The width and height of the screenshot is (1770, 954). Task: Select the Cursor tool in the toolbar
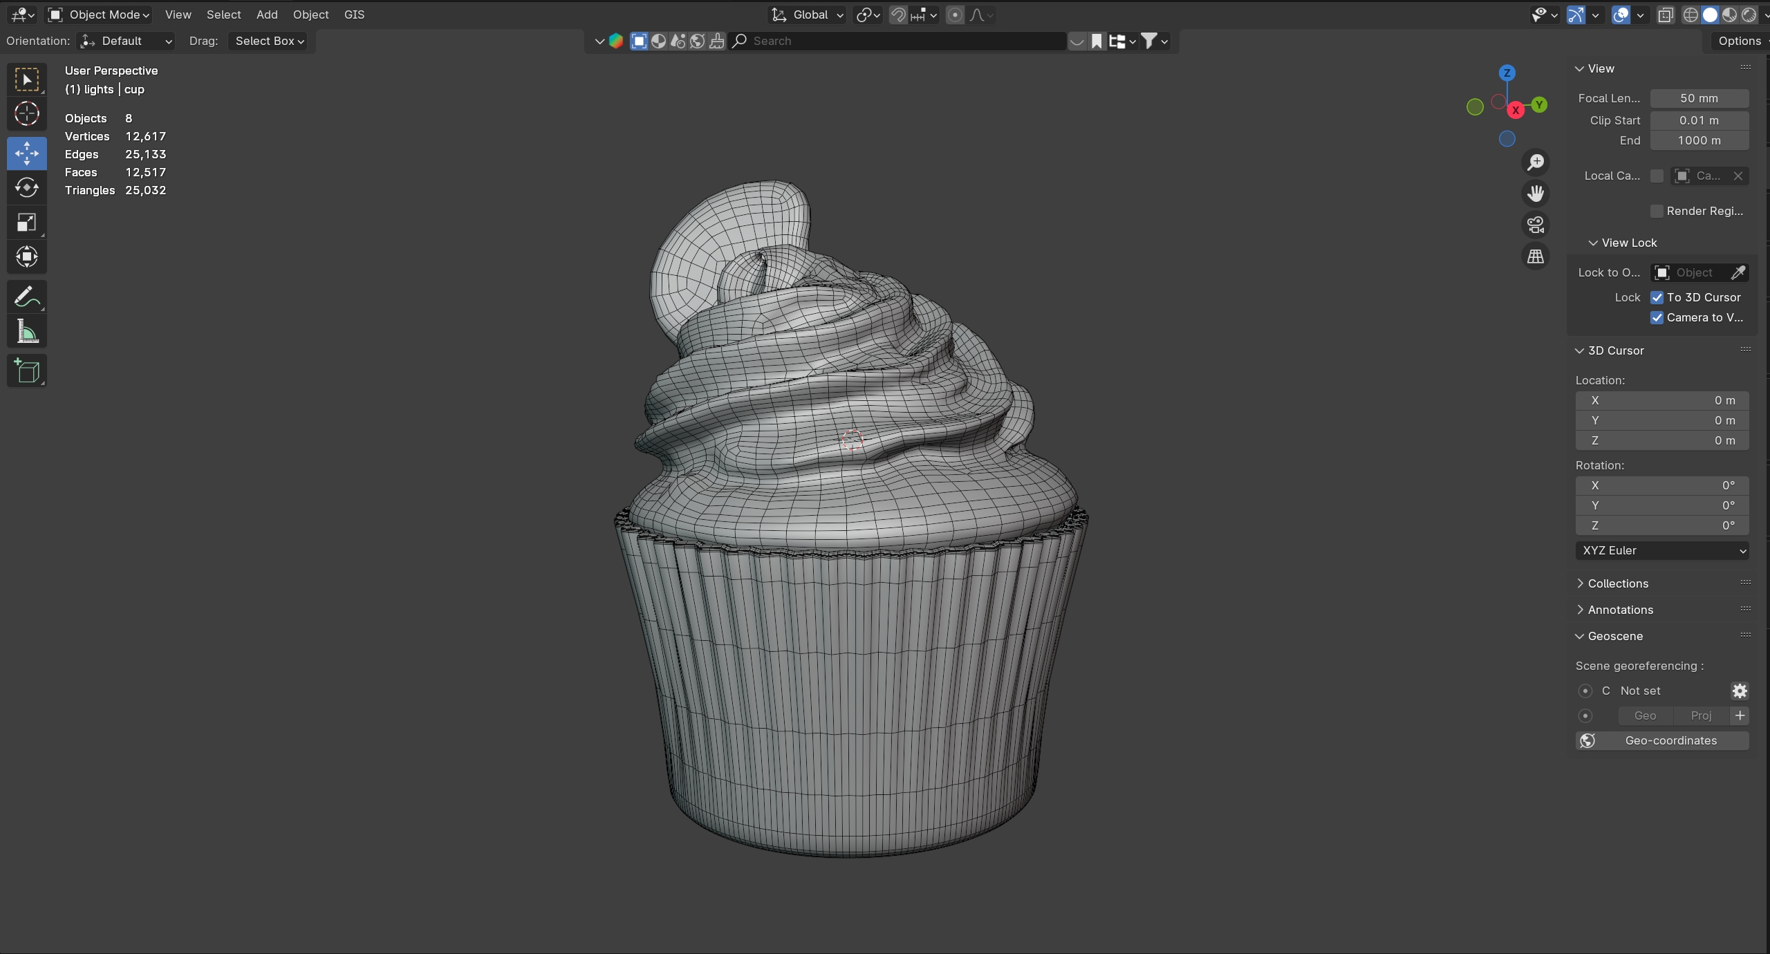27,114
